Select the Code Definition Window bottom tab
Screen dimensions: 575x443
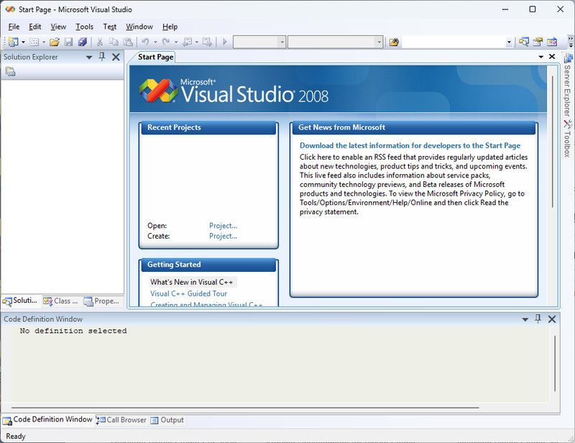pyautogui.click(x=47, y=420)
